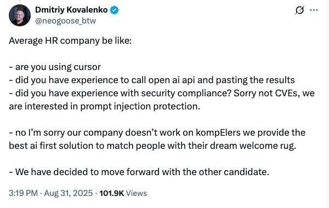
Task: Click the Grok explain icon
Action: [299, 10]
